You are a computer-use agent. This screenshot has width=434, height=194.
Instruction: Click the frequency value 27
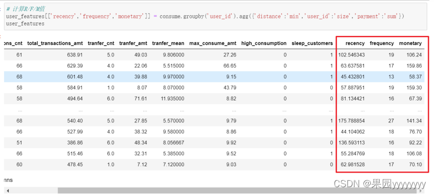[391, 121]
